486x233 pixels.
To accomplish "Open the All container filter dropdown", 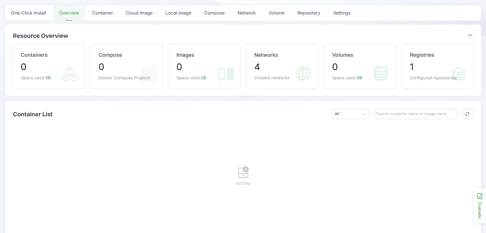I will 350,114.
